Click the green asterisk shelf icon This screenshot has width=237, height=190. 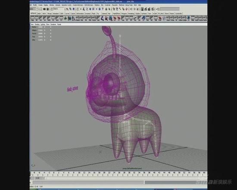click(65, 18)
